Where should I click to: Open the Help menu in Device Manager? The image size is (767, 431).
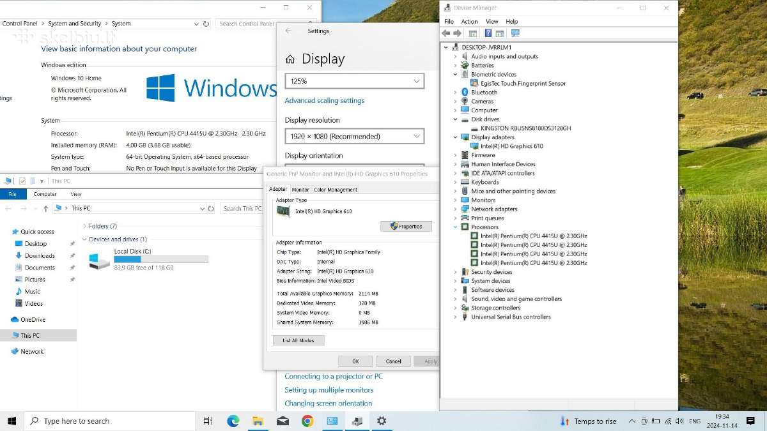(x=511, y=22)
